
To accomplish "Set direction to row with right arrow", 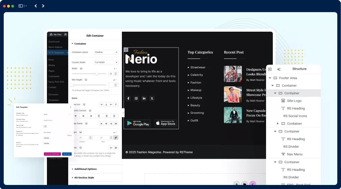I will click(x=101, y=104).
